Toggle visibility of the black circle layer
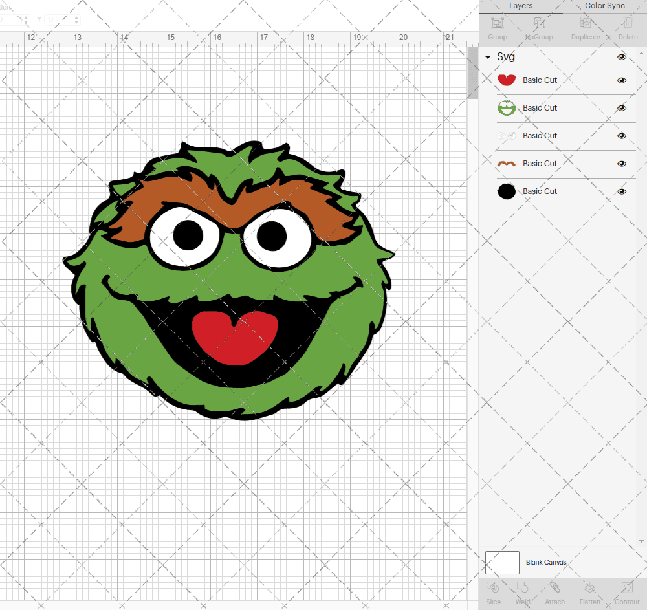Image resolution: width=647 pixels, height=610 pixels. tap(622, 191)
